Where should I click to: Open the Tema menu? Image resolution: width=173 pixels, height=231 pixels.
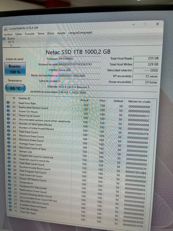tap(41, 34)
